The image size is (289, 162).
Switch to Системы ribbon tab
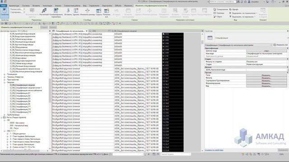[26, 6]
